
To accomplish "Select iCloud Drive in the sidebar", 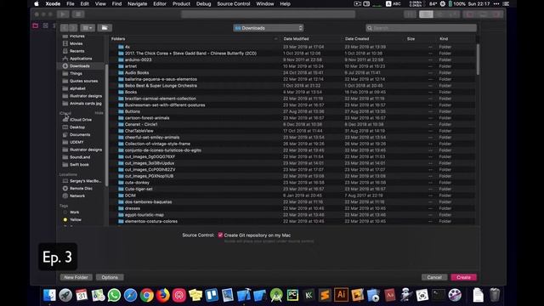I will (81, 120).
